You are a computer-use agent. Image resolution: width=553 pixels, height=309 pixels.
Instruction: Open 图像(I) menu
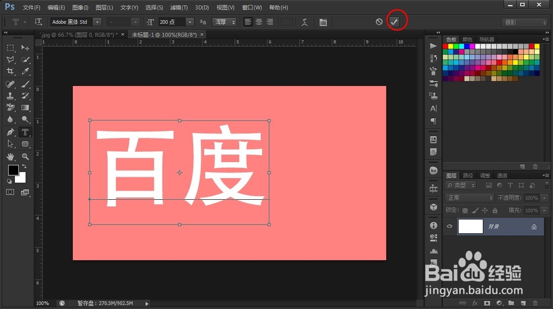click(x=80, y=7)
